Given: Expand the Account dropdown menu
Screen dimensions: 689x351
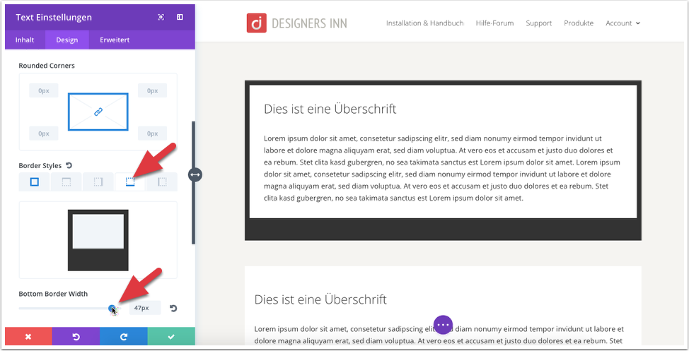Looking at the screenshot, I should click(623, 23).
